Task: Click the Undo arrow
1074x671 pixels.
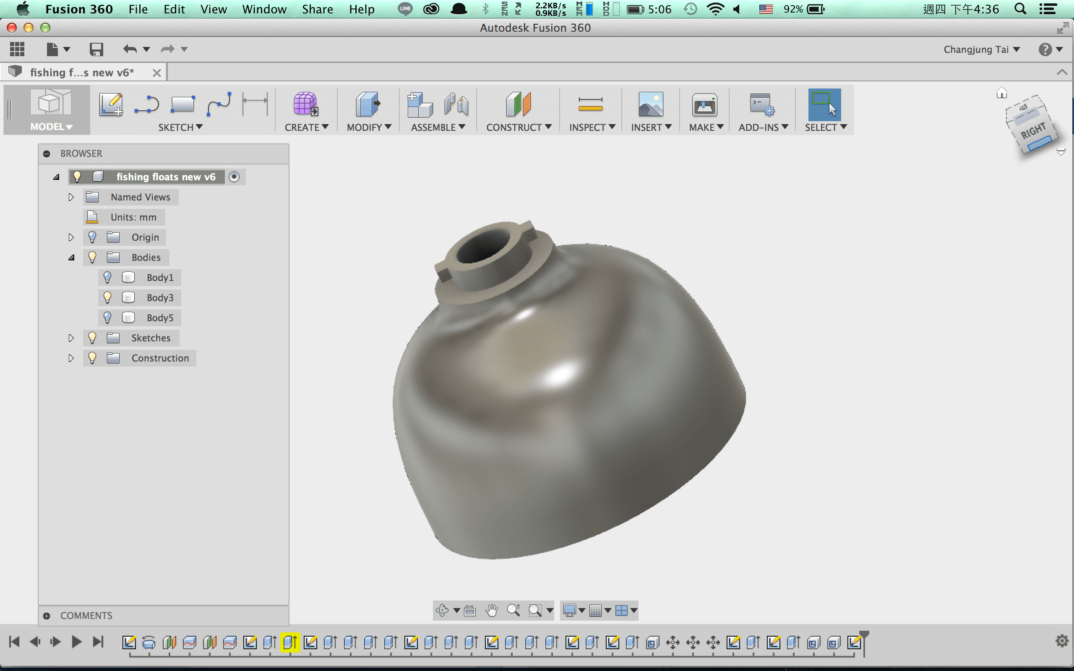Action: (130, 49)
